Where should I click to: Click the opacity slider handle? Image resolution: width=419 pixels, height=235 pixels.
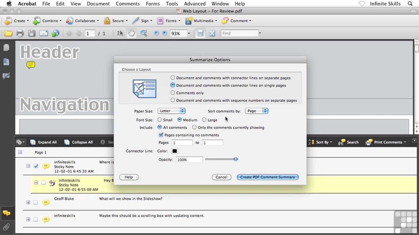pyautogui.click(x=236, y=159)
